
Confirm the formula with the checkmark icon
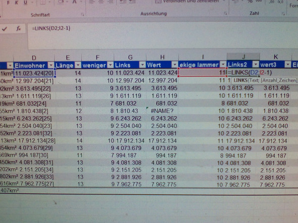[x=5, y=29]
